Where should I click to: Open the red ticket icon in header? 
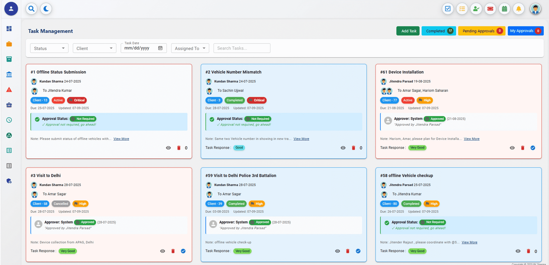[x=490, y=9]
